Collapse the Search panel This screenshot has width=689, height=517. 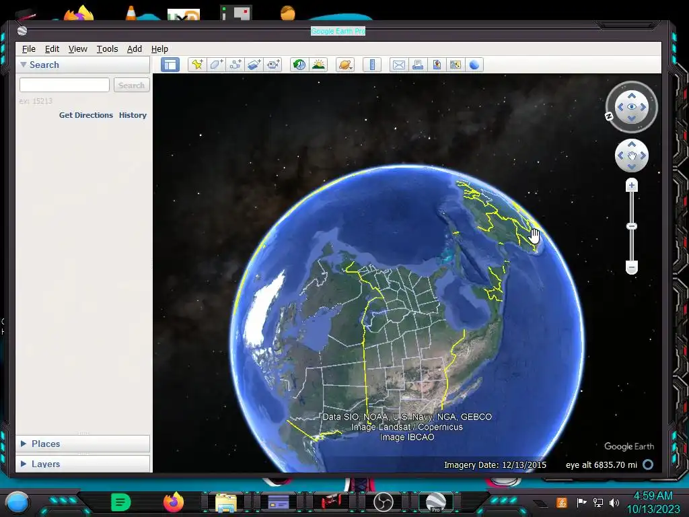[x=24, y=65]
